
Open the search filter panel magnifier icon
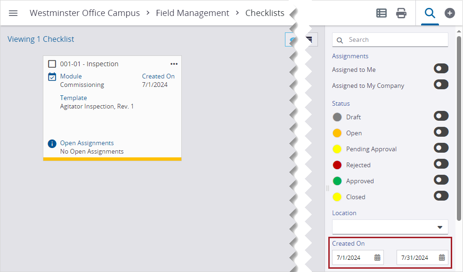(x=430, y=13)
